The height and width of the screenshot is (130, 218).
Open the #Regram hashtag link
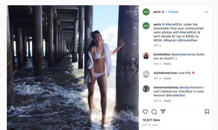pos(170,40)
